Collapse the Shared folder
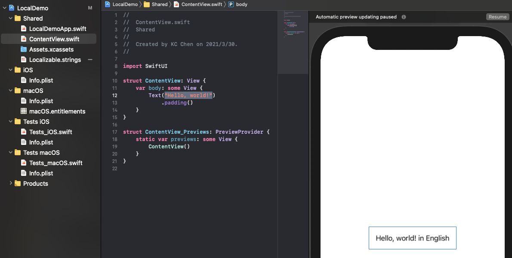 click(10, 18)
